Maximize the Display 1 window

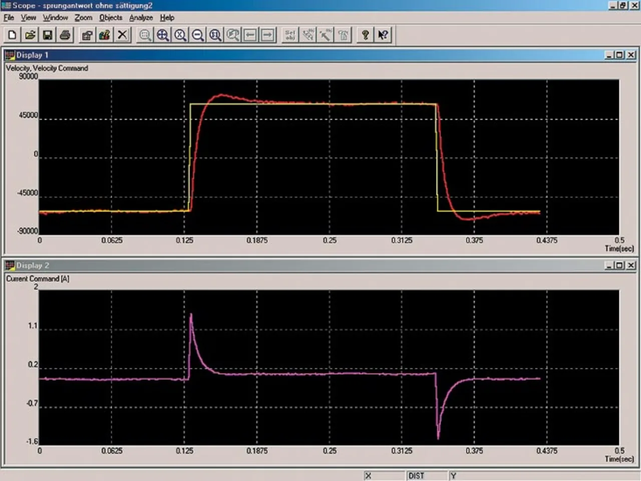tap(620, 55)
